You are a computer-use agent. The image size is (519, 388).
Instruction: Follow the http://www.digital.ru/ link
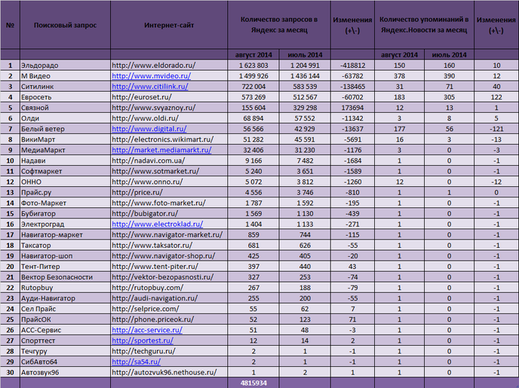coord(149,129)
